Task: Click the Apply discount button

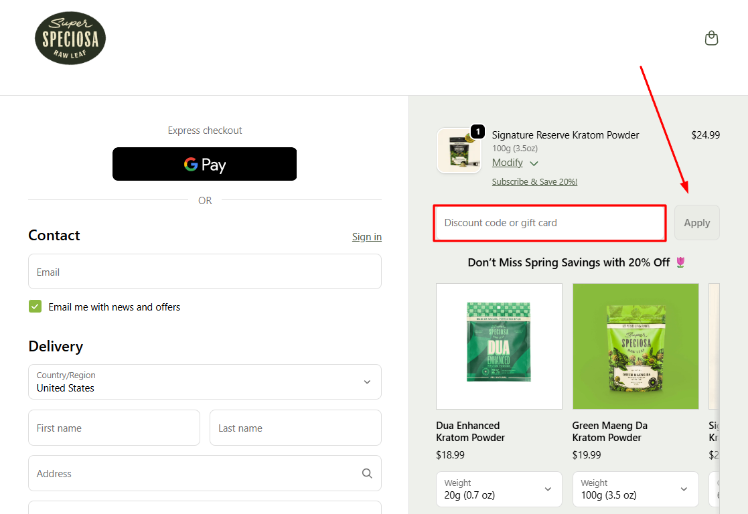Action: [697, 223]
